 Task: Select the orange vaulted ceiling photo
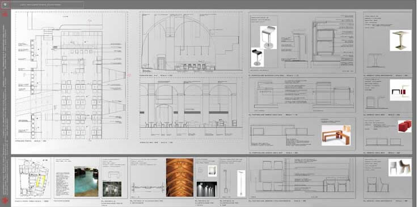(x=179, y=178)
